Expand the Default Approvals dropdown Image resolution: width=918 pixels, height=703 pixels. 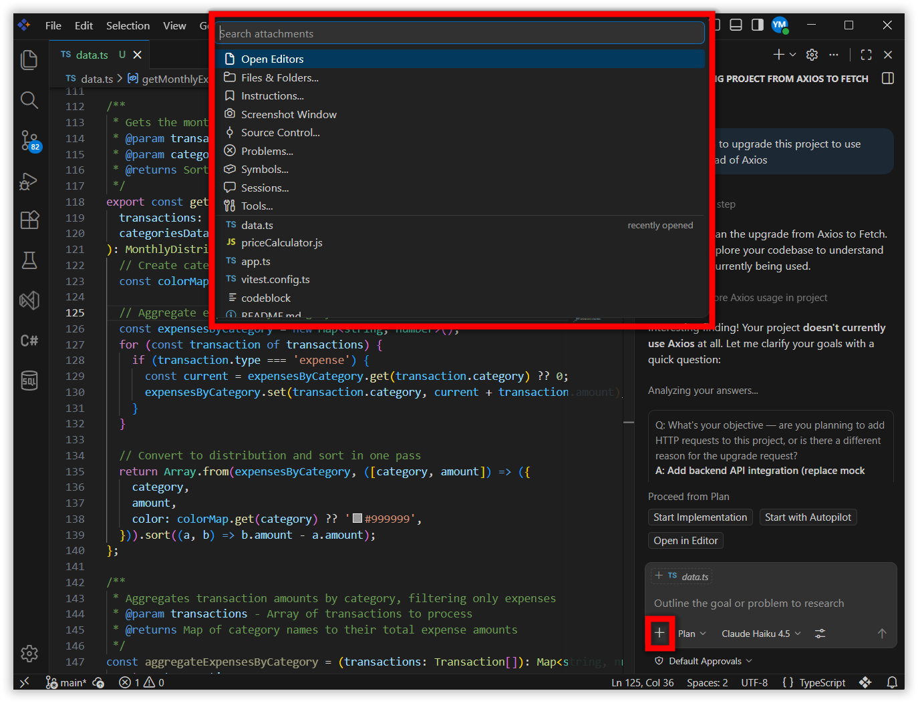(704, 661)
